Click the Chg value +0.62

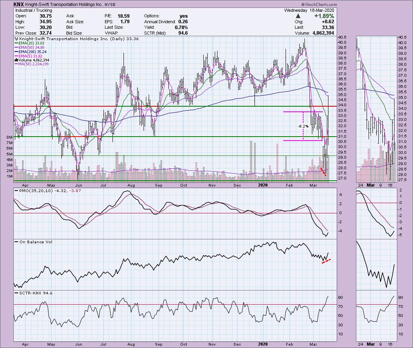coord(328,22)
